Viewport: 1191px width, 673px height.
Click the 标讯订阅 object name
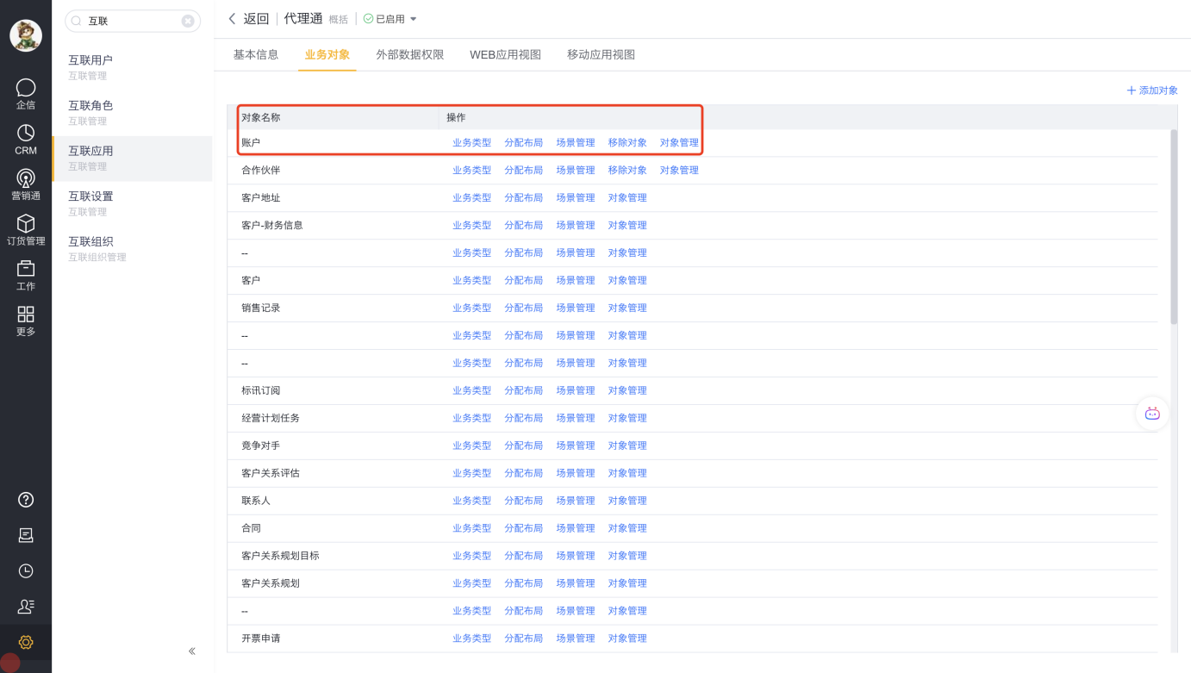coord(261,391)
